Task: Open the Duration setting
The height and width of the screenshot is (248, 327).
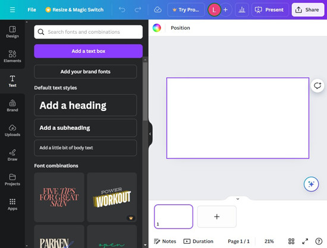Action: click(x=199, y=241)
